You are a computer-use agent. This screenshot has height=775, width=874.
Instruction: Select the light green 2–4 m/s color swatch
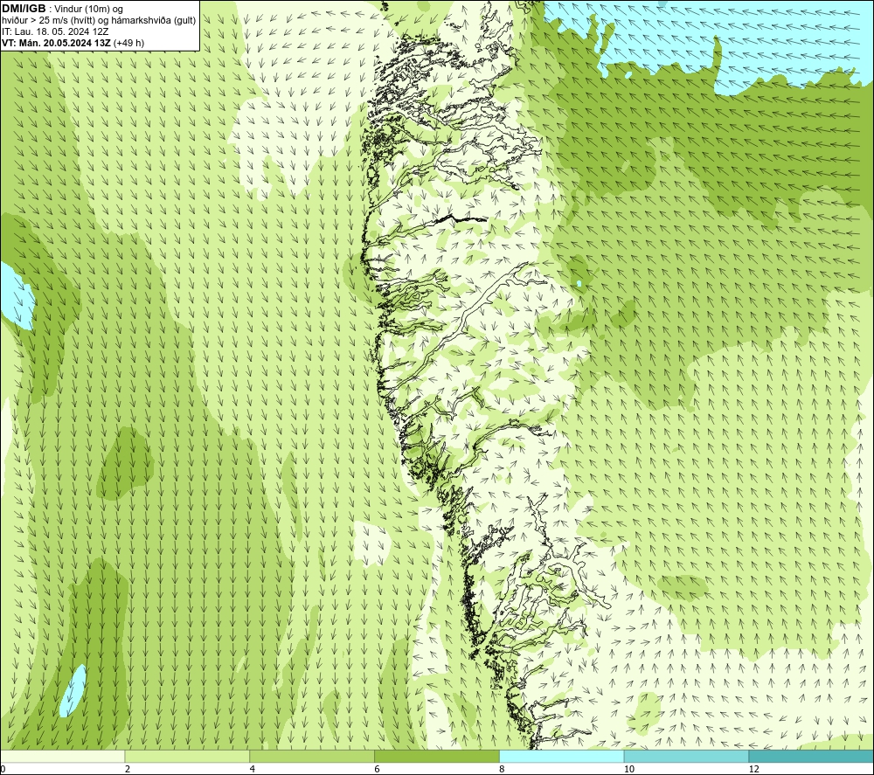coord(187,756)
